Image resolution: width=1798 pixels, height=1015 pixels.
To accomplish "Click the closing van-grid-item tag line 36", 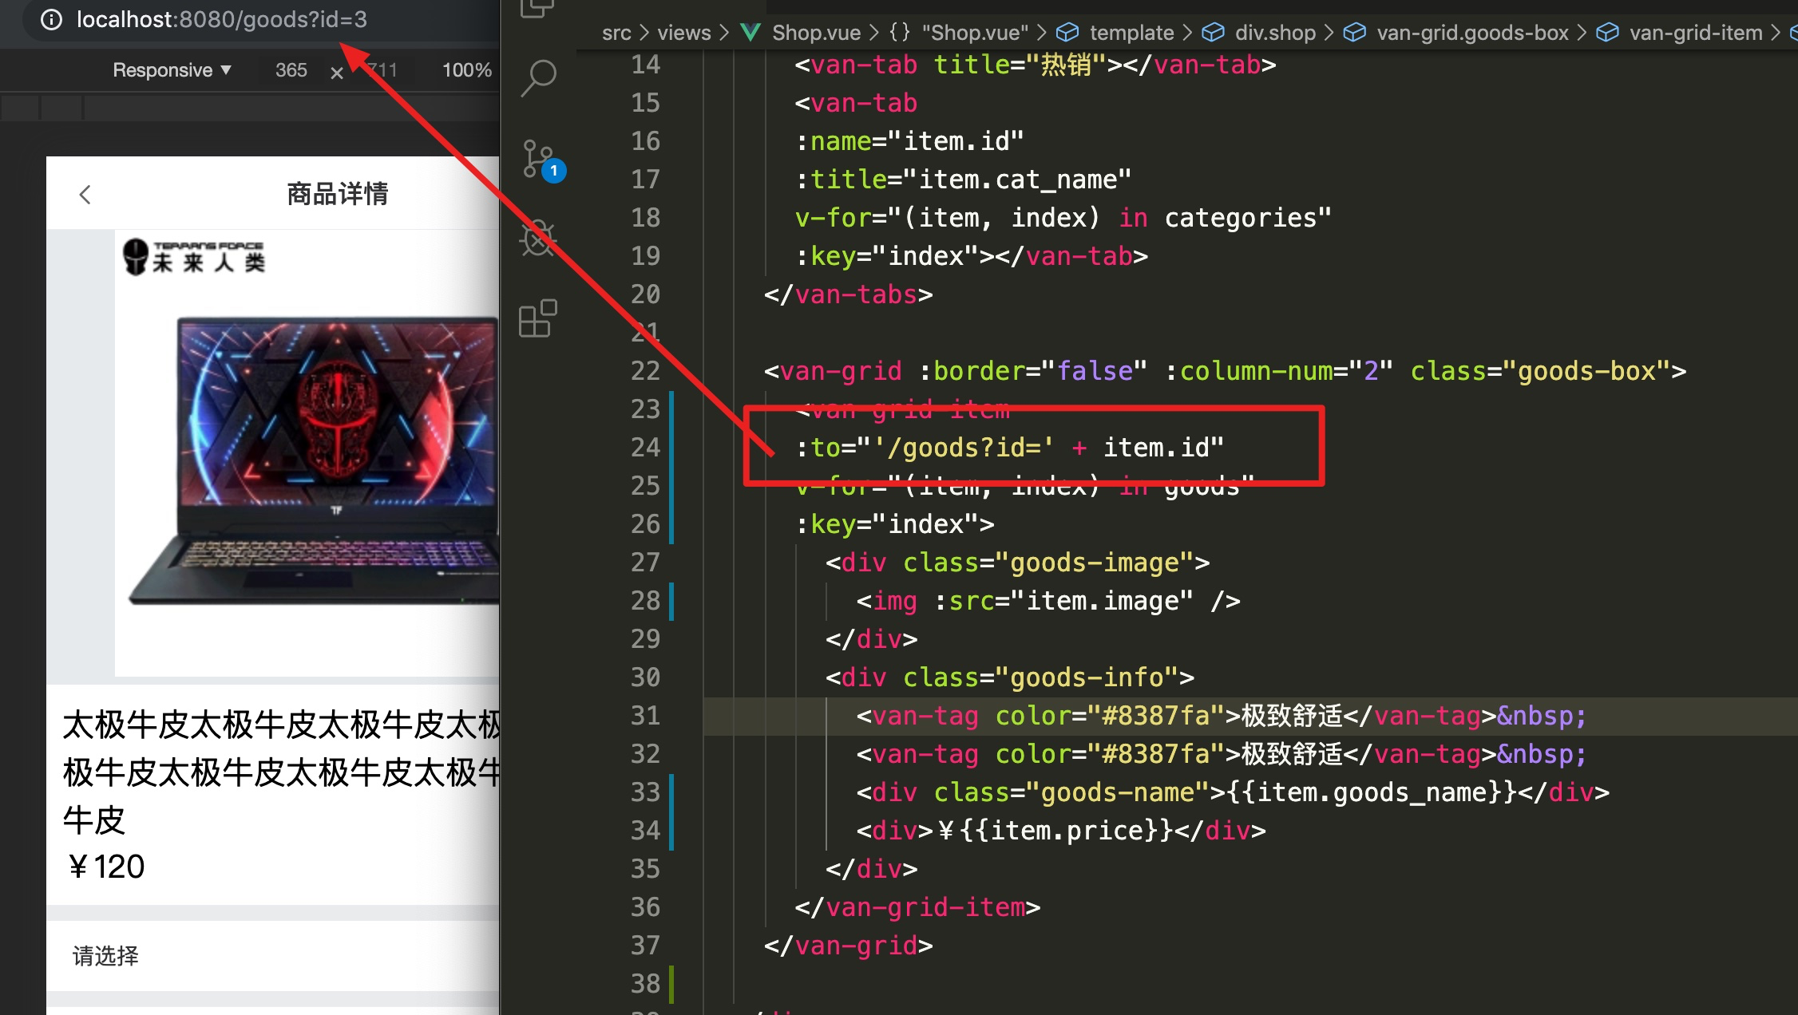I will coord(917,907).
